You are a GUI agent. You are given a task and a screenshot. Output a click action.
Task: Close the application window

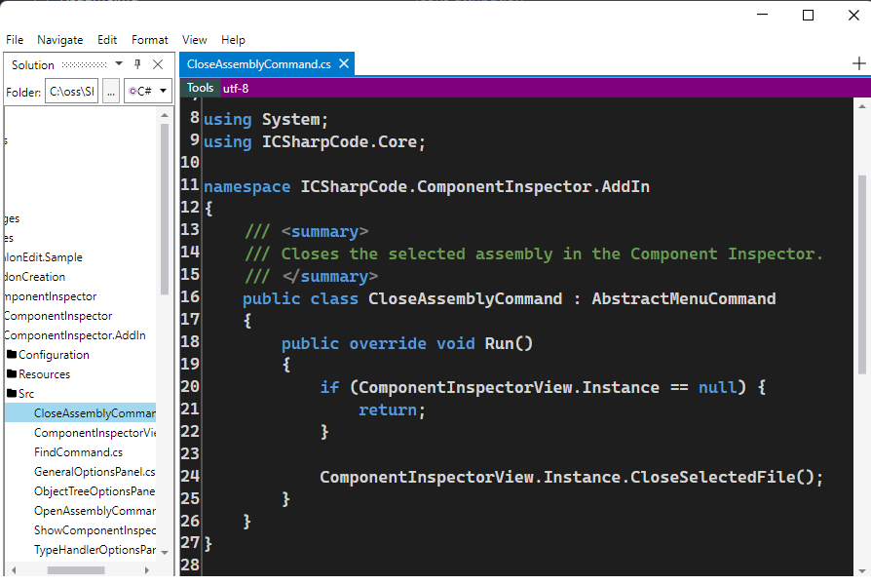point(853,15)
